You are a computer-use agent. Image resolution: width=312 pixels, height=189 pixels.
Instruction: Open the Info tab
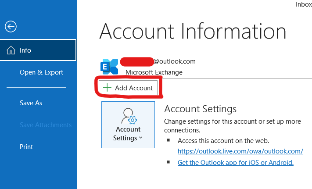[38, 50]
